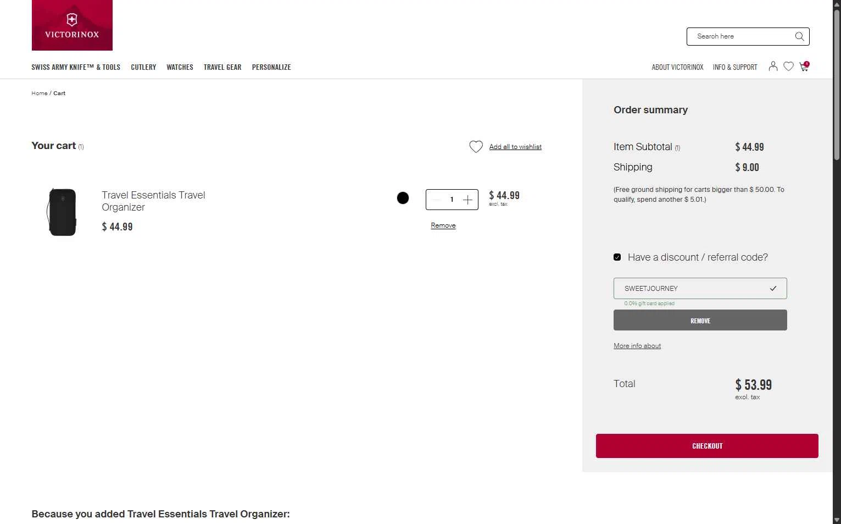Click Add all to wishlist link
The image size is (841, 524).
[515, 147]
